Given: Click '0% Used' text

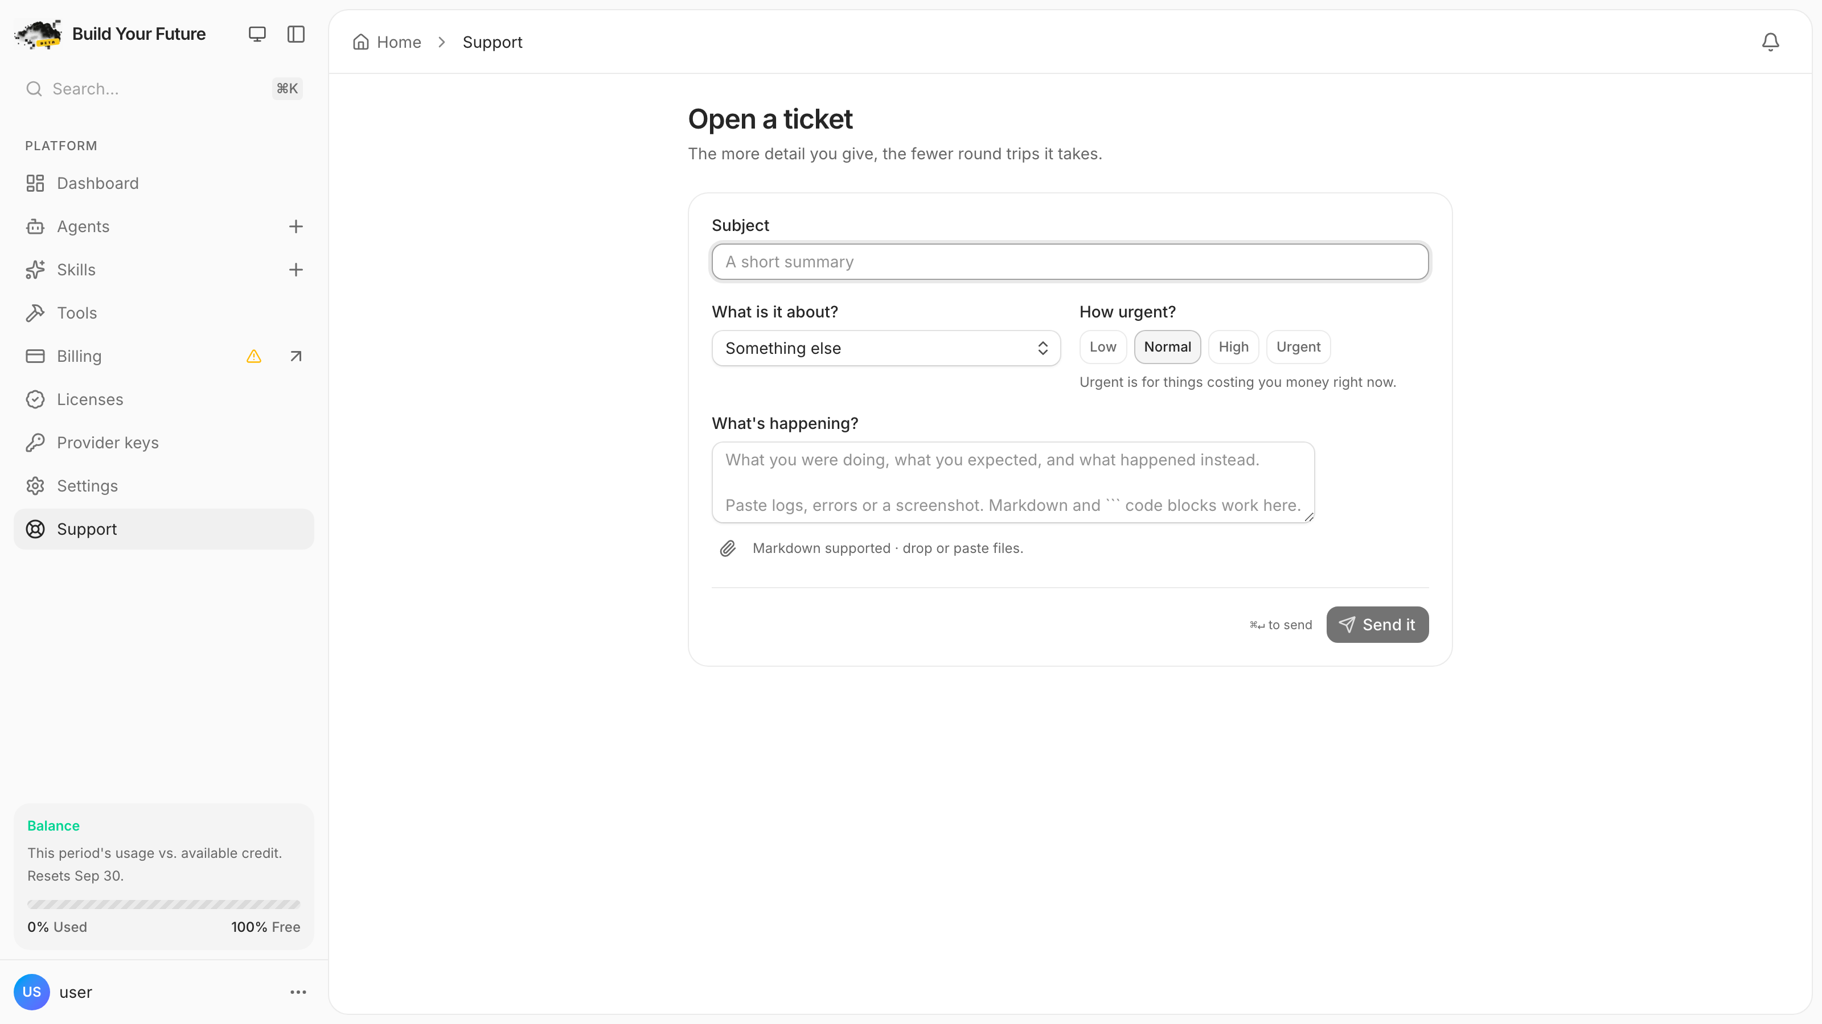Looking at the screenshot, I should 58,927.
